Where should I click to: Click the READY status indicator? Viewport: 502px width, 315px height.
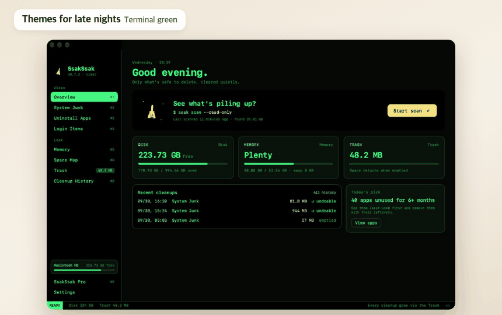(x=55, y=306)
